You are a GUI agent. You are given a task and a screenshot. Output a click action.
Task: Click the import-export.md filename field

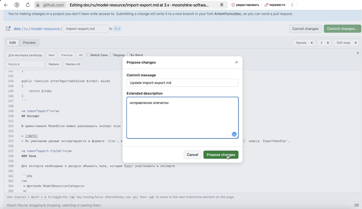pos(86,29)
